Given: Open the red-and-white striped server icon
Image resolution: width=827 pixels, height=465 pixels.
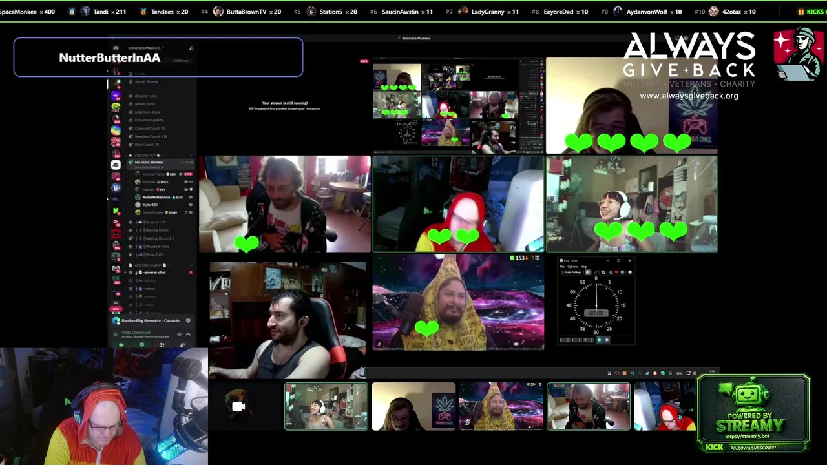Looking at the screenshot, I should pos(116,141).
